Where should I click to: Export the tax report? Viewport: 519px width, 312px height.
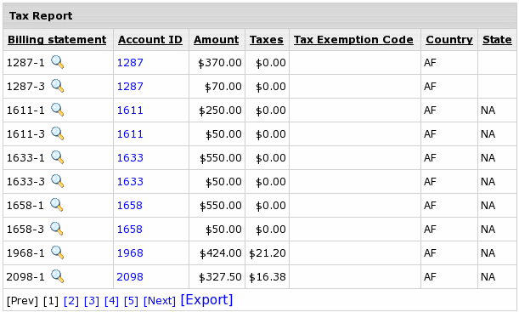point(206,300)
